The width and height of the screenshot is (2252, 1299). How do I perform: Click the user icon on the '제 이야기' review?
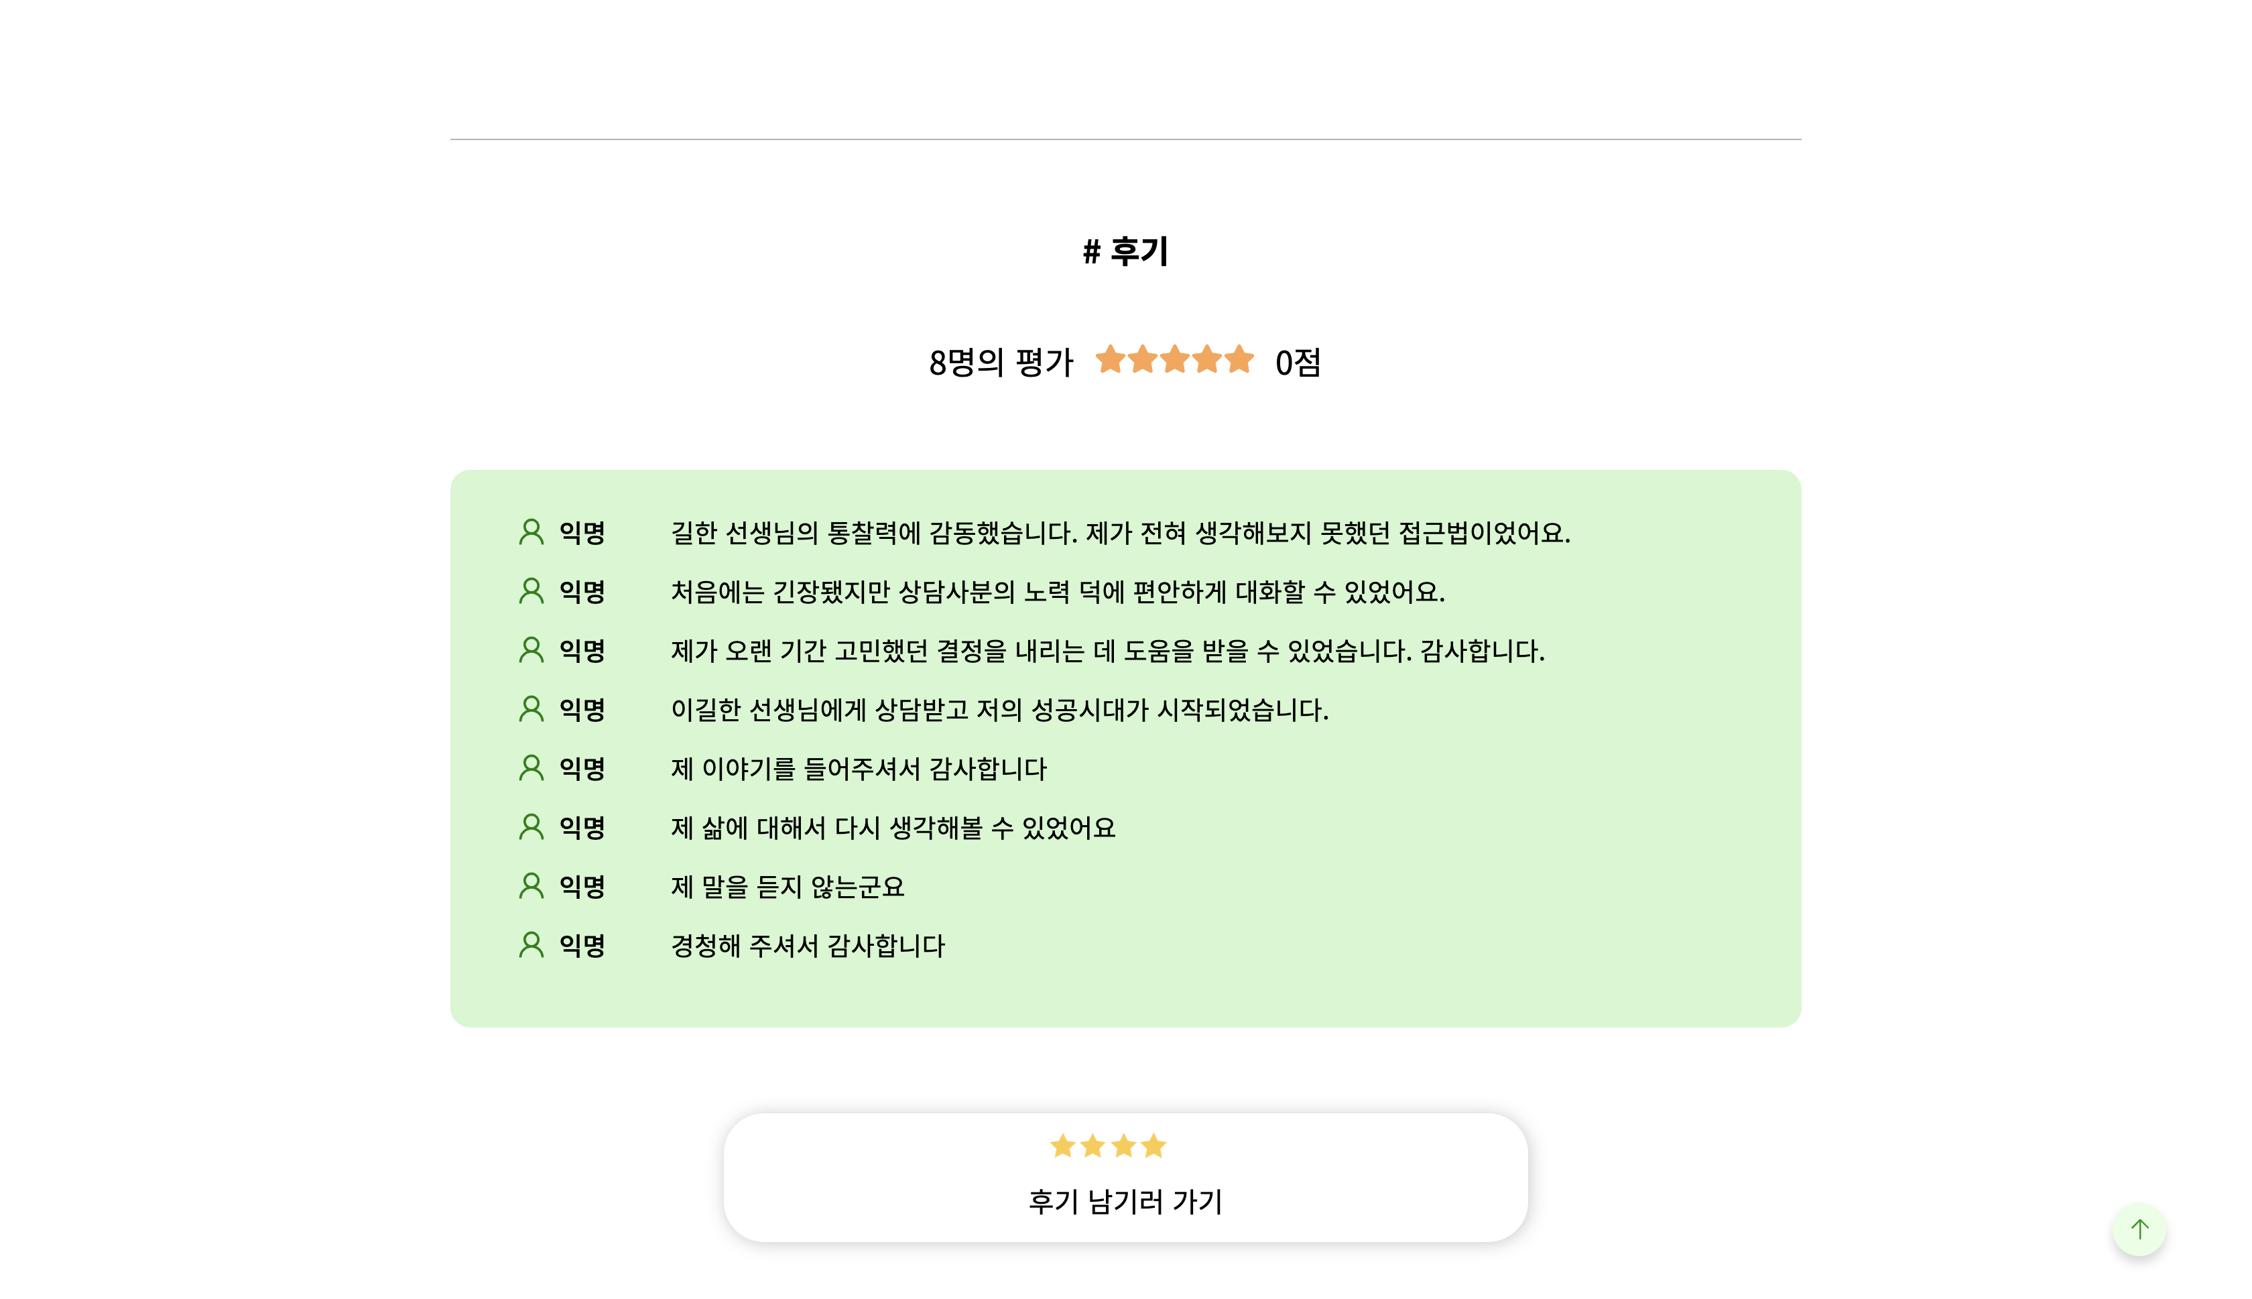(x=531, y=768)
